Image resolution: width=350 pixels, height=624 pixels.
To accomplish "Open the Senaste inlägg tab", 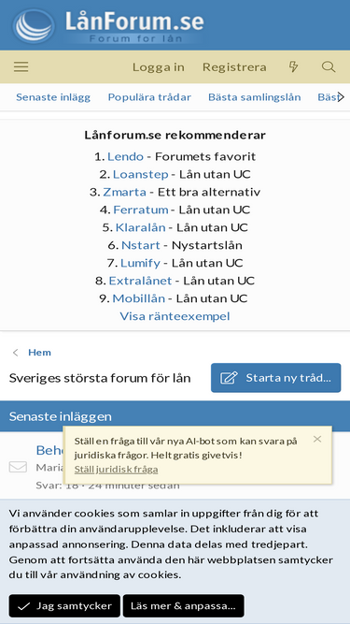I will tap(53, 97).
